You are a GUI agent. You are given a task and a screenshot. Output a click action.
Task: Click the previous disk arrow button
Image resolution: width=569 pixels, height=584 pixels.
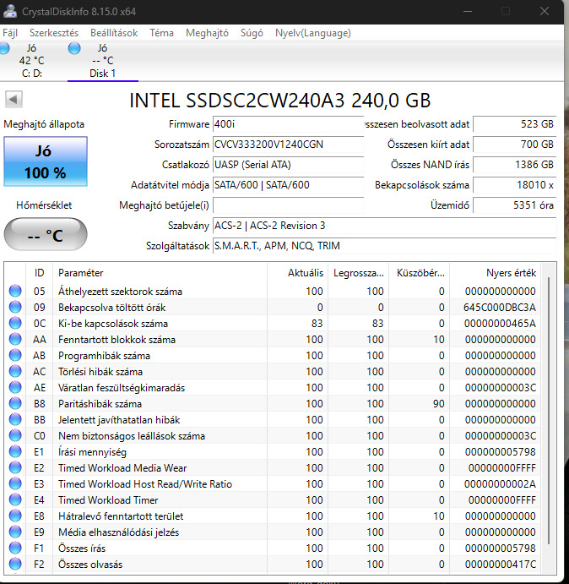click(13, 100)
